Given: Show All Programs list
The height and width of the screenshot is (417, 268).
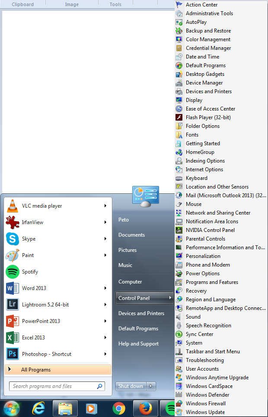Looking at the screenshot, I should pos(58,369).
